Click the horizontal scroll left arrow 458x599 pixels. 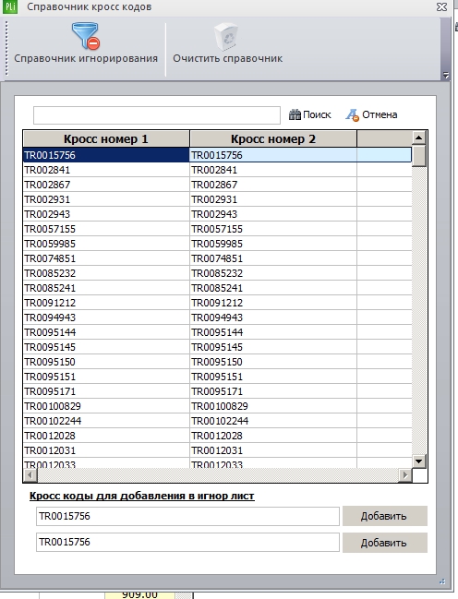tap(30, 475)
